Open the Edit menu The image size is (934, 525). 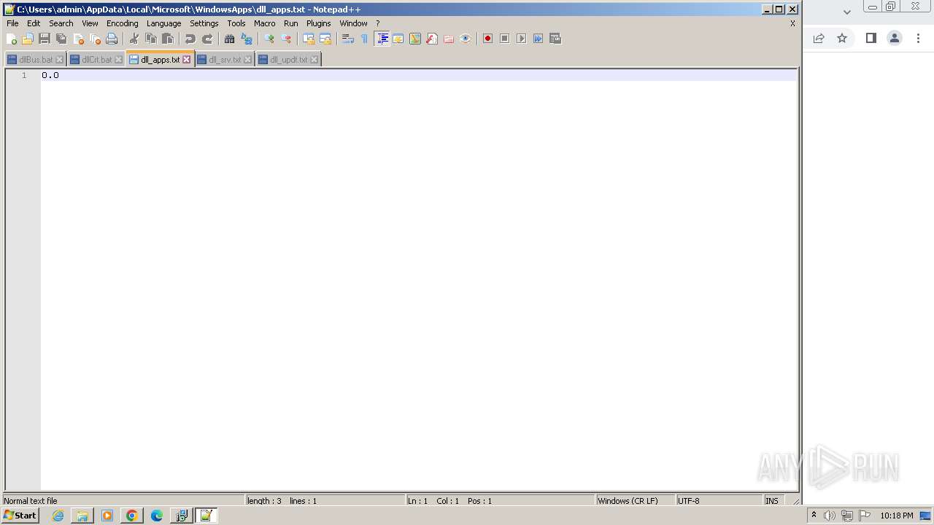pyautogui.click(x=34, y=23)
